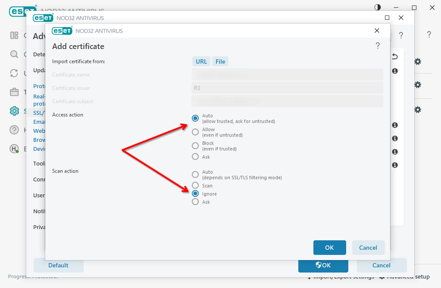Open help for Add certificate dialog
Screen dimensions: 441x288
point(378,46)
